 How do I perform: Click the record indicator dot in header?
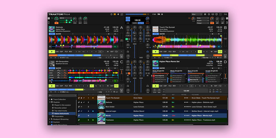[x=162, y=14]
